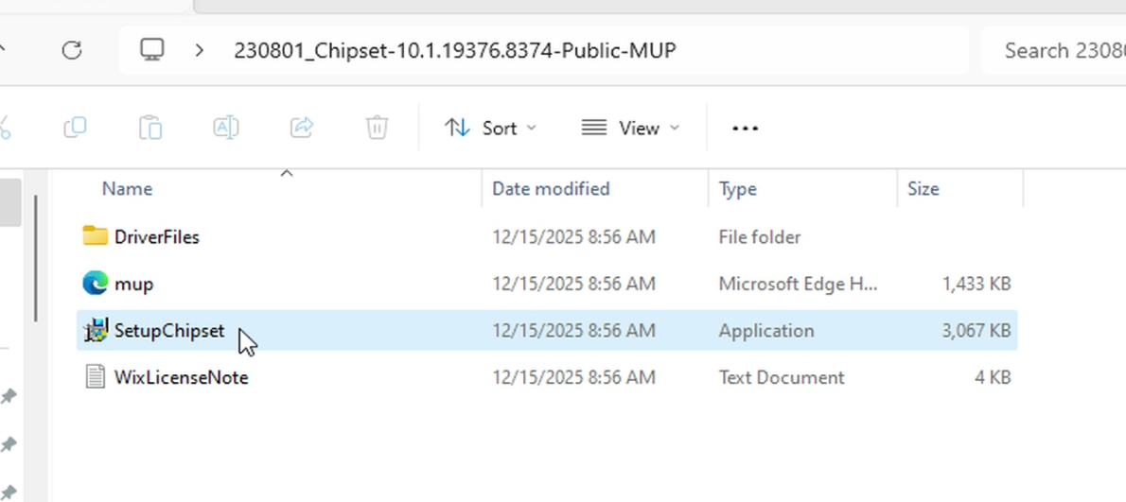
Task: Click the sort direction arrow above Name
Action: click(287, 173)
